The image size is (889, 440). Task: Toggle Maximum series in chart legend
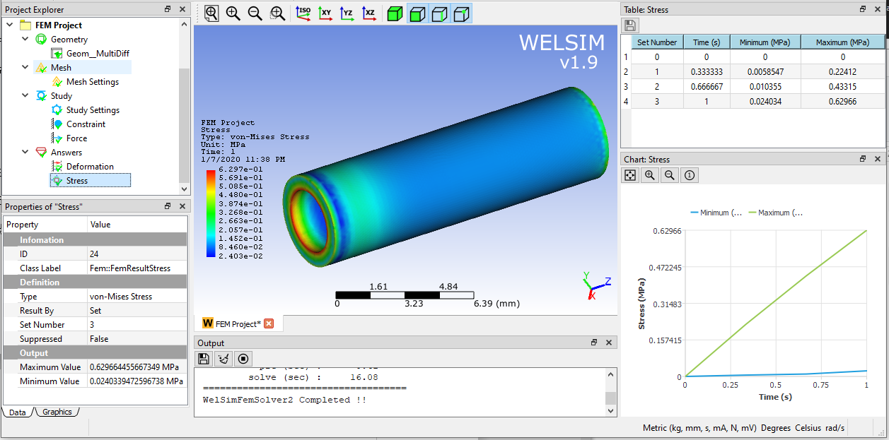pos(775,213)
